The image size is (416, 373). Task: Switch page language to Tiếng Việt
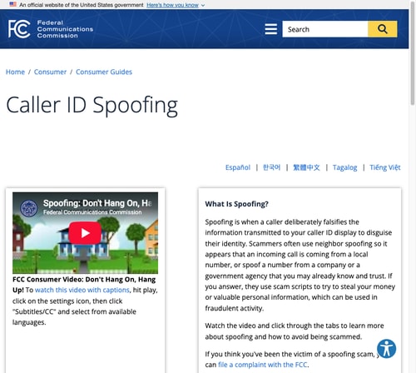click(x=385, y=167)
